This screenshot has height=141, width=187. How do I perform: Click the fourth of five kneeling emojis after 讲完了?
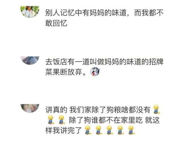pos(120,130)
